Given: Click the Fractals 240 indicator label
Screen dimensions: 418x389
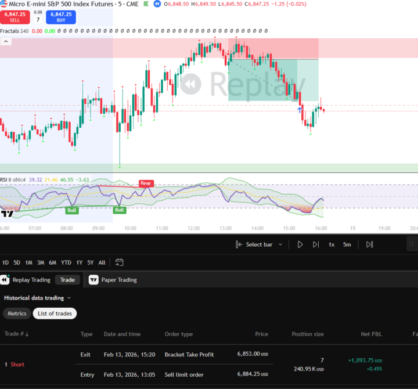Looking at the screenshot, I should [x=14, y=31].
